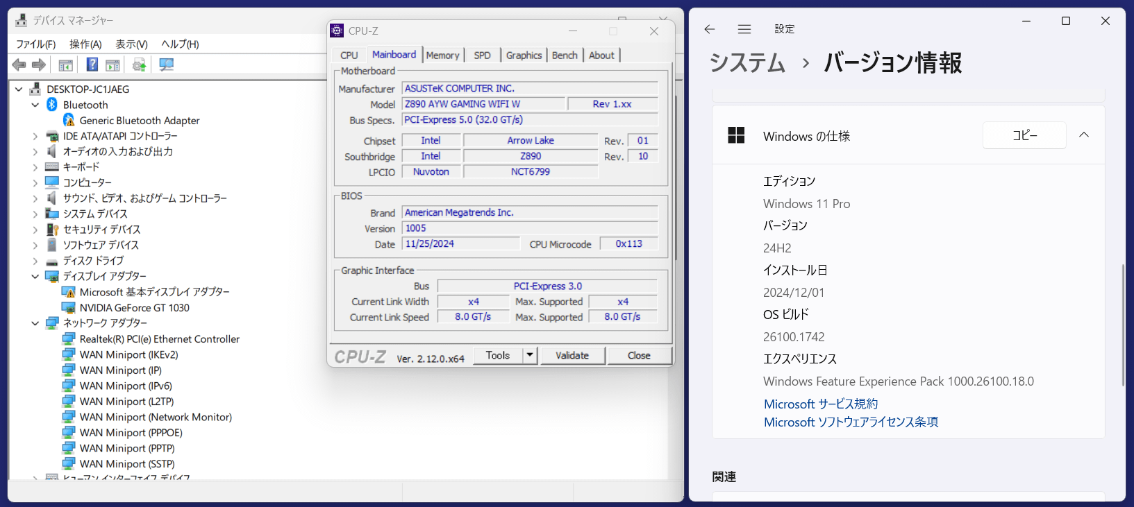Click the security devices (セキュリティ デバイス) icon
The height and width of the screenshot is (507, 1134).
tap(52, 230)
